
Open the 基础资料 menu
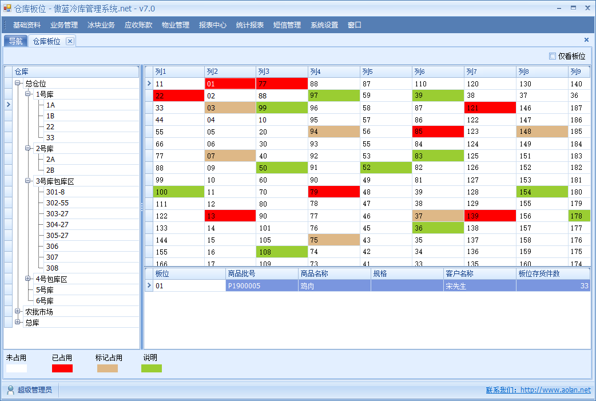[27, 25]
